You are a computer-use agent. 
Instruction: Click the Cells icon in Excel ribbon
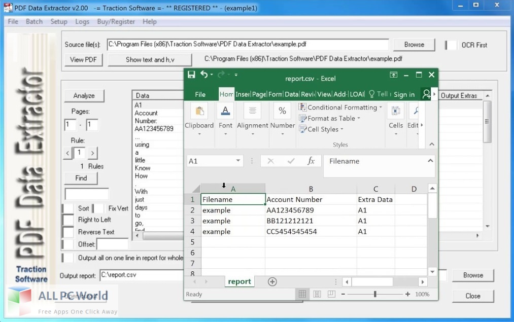tap(396, 111)
